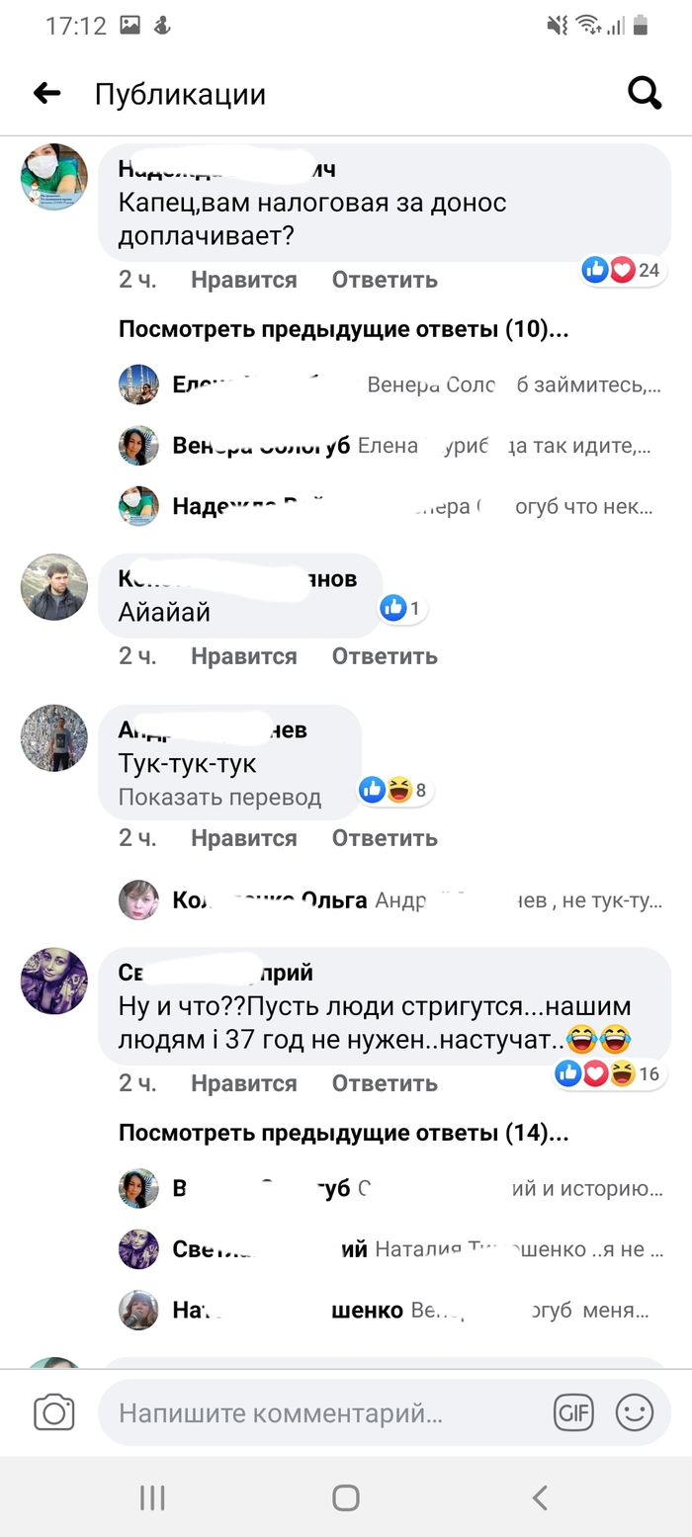
Task: Open search with the magnifier icon
Action: 645,94
